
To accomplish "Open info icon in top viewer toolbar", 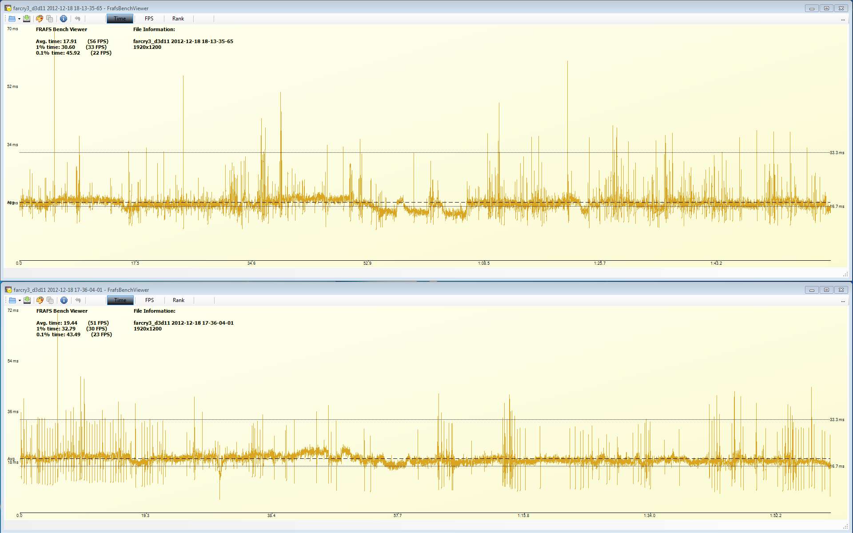I will [64, 19].
